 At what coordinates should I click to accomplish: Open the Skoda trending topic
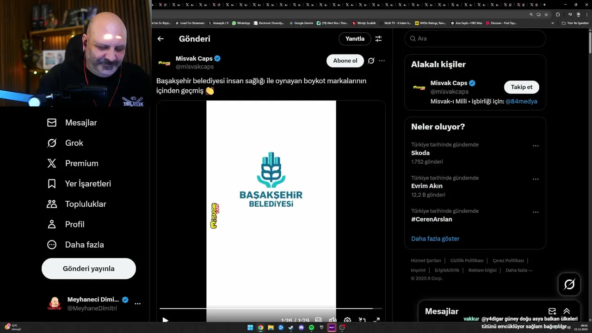point(420,153)
